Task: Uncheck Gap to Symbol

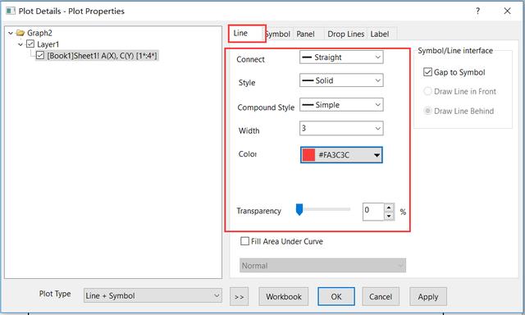Action: (427, 72)
